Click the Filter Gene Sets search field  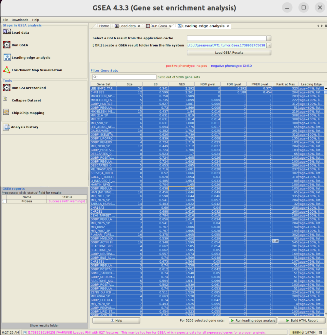click(124, 77)
